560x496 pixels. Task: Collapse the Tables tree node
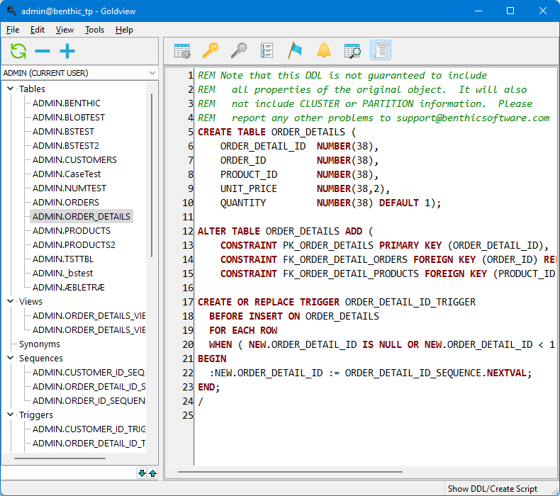[x=11, y=89]
